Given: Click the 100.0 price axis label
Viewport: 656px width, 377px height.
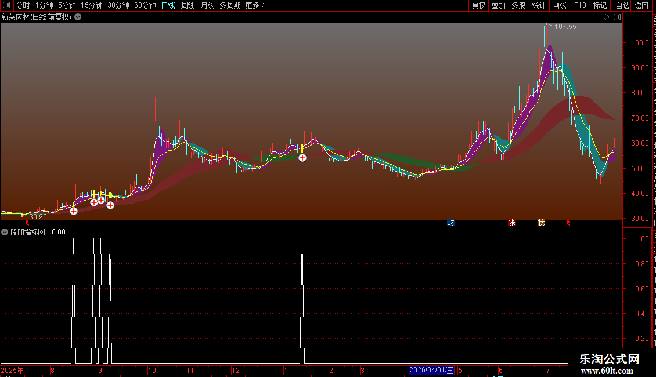Looking at the screenshot, I should point(640,43).
